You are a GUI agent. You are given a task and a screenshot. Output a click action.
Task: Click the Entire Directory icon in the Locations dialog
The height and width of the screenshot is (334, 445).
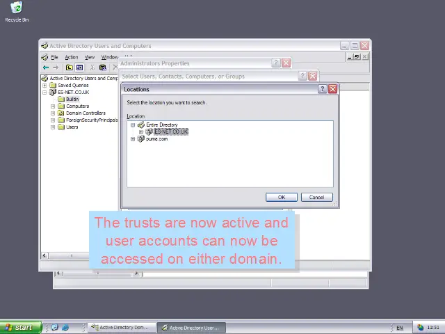point(141,125)
